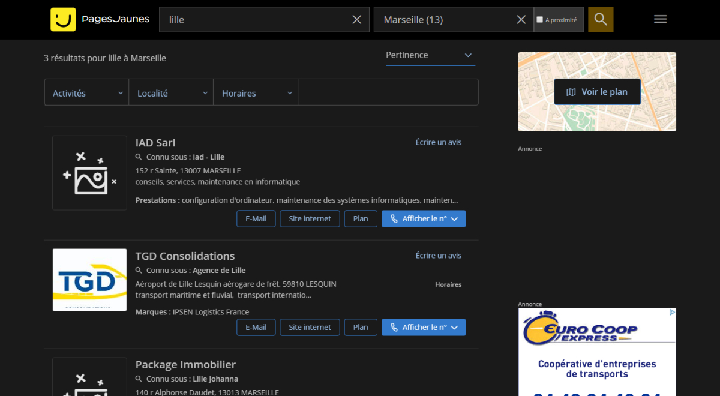The image size is (720, 396).
Task: Run search with the magnifier button
Action: click(x=601, y=19)
